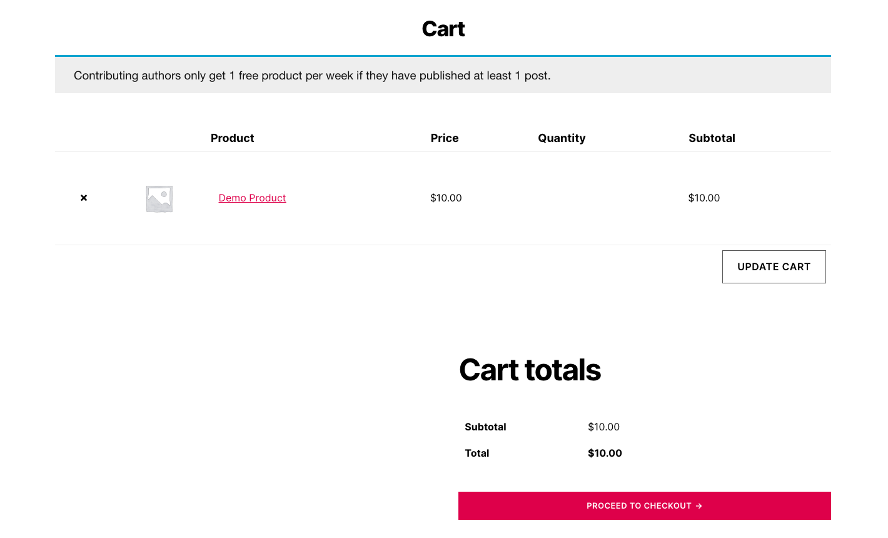Click the Cart totals subtotal amount

click(x=603, y=427)
